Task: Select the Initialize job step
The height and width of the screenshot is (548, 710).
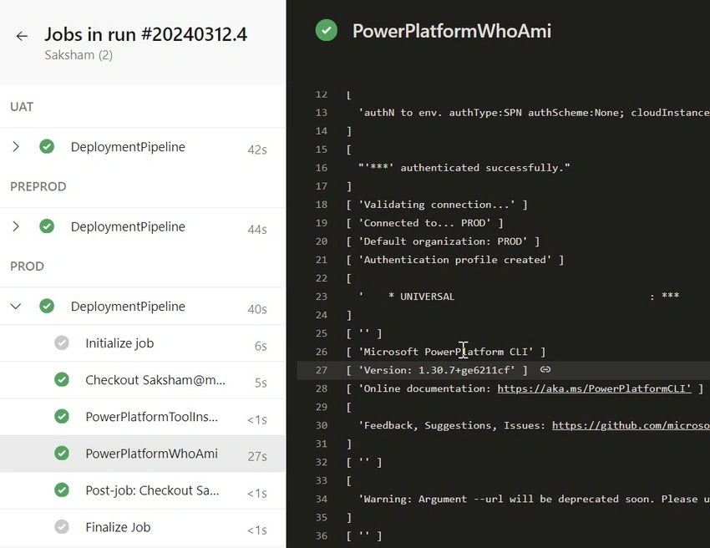Action: (x=143, y=343)
